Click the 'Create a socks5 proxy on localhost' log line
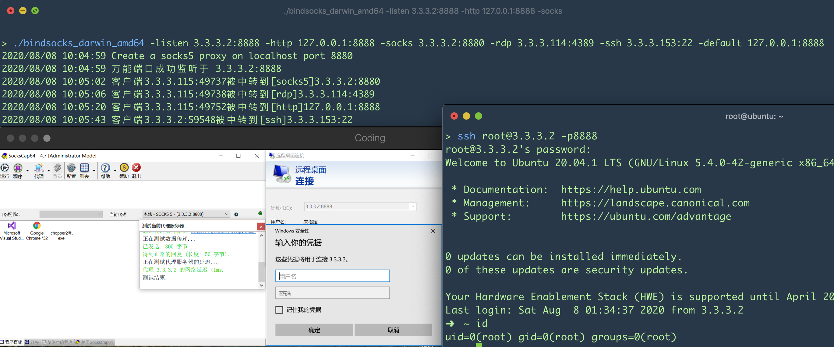 (x=177, y=56)
